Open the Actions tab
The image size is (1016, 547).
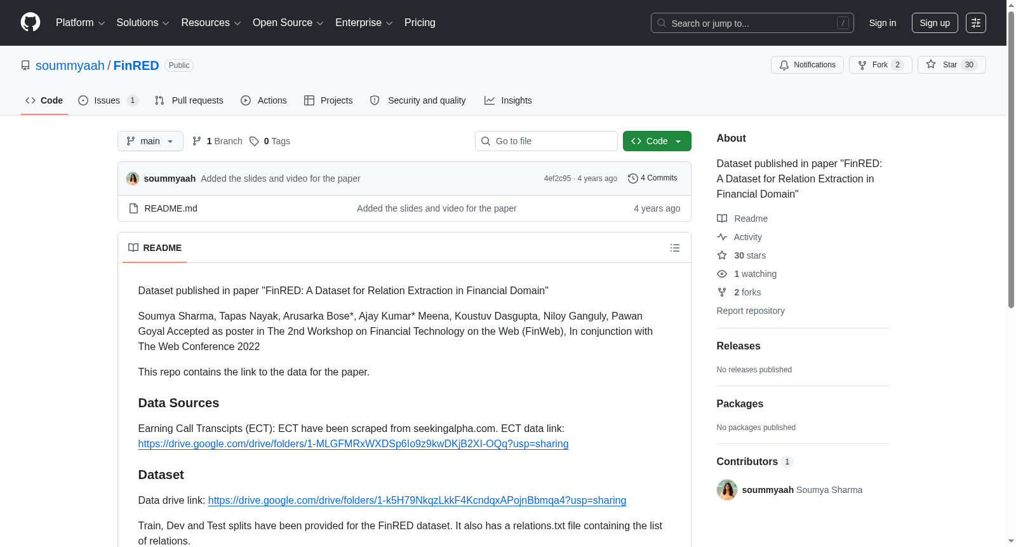[x=264, y=100]
